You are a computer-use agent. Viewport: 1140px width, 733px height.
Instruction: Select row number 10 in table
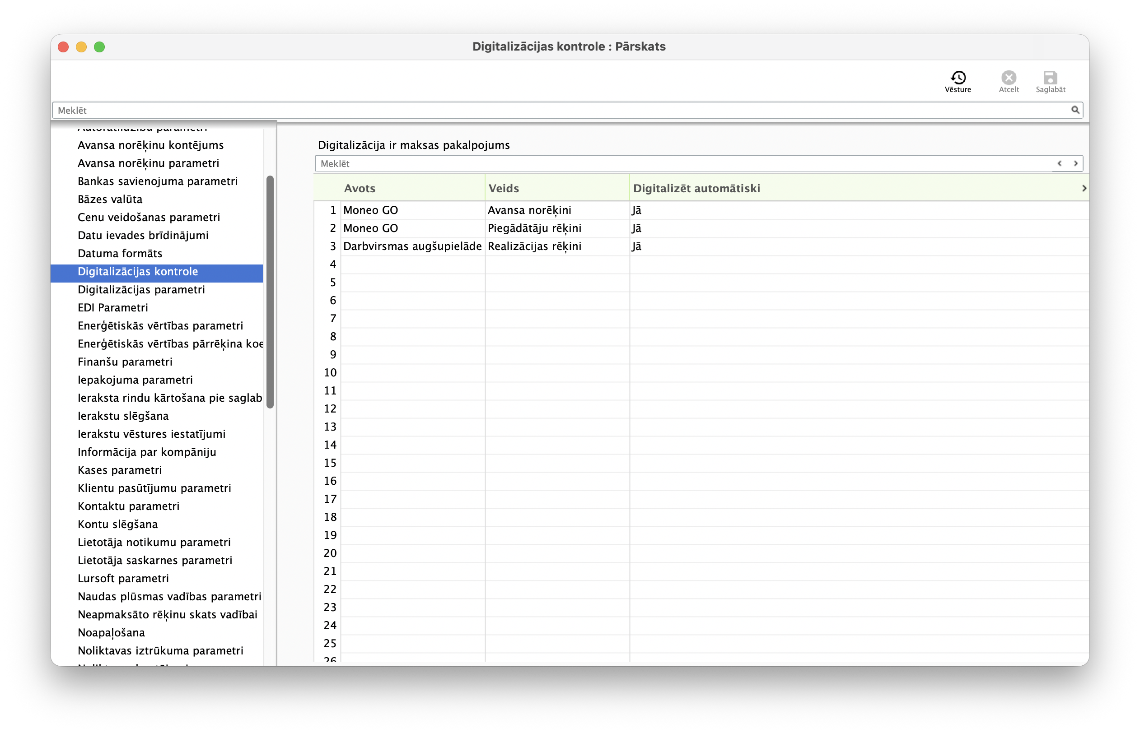[330, 373]
